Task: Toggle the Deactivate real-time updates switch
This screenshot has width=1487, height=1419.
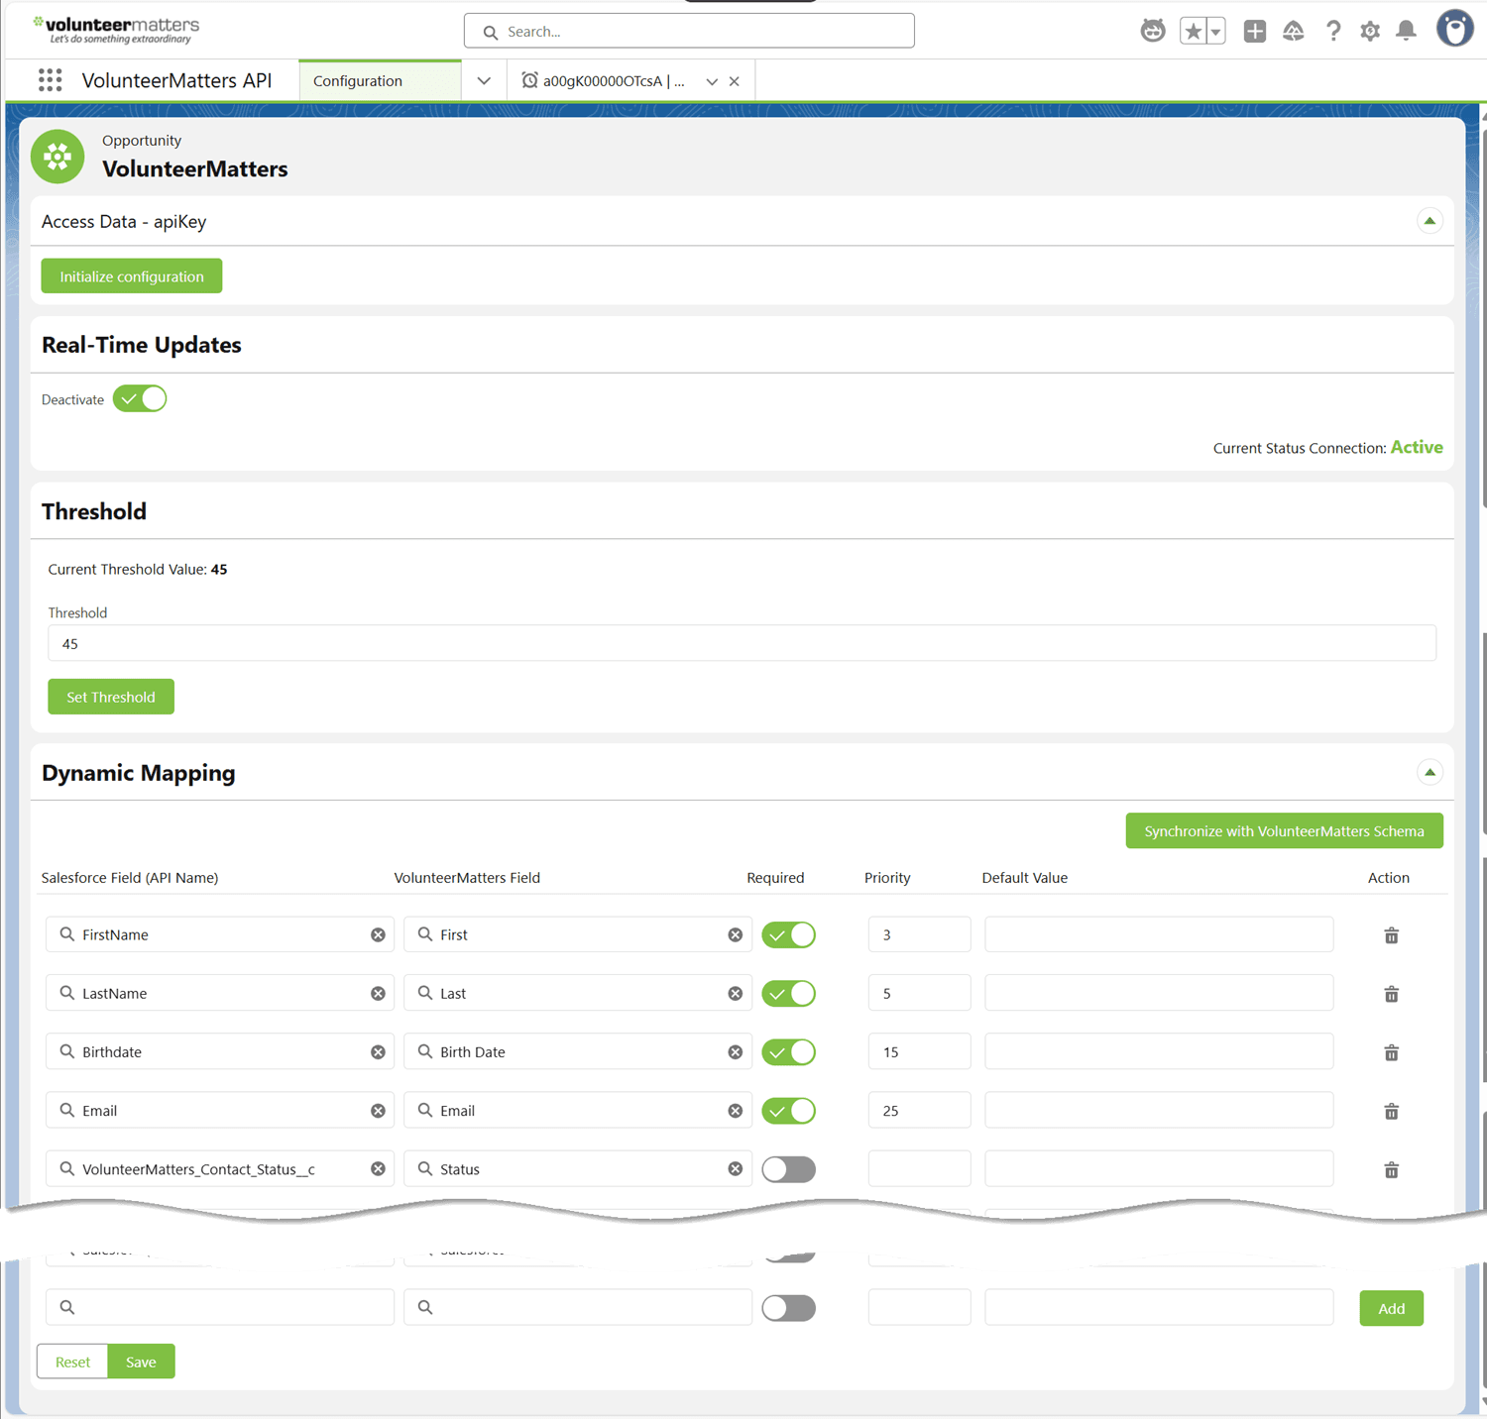Action: pyautogui.click(x=140, y=398)
